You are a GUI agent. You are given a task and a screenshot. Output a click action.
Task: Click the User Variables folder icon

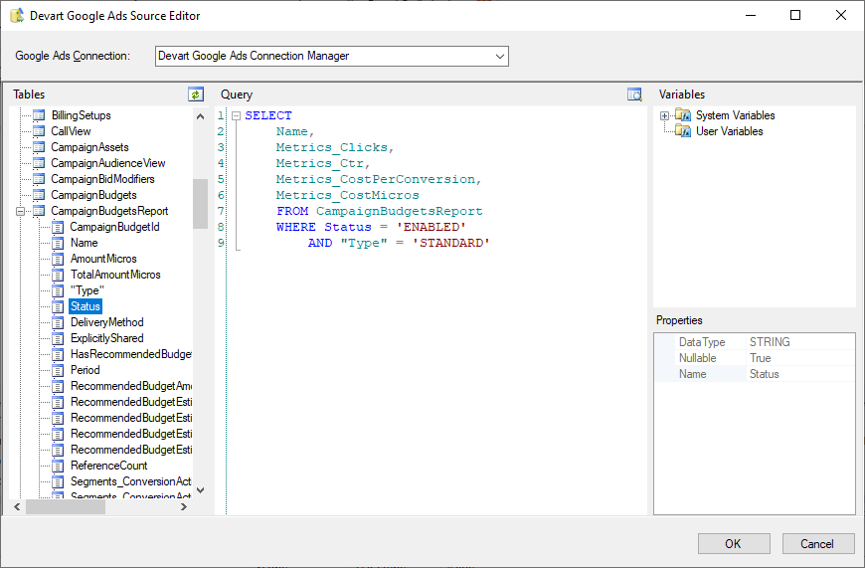[x=683, y=131]
